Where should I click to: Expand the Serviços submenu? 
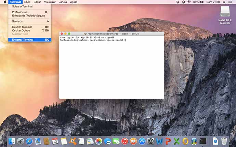(29, 21)
